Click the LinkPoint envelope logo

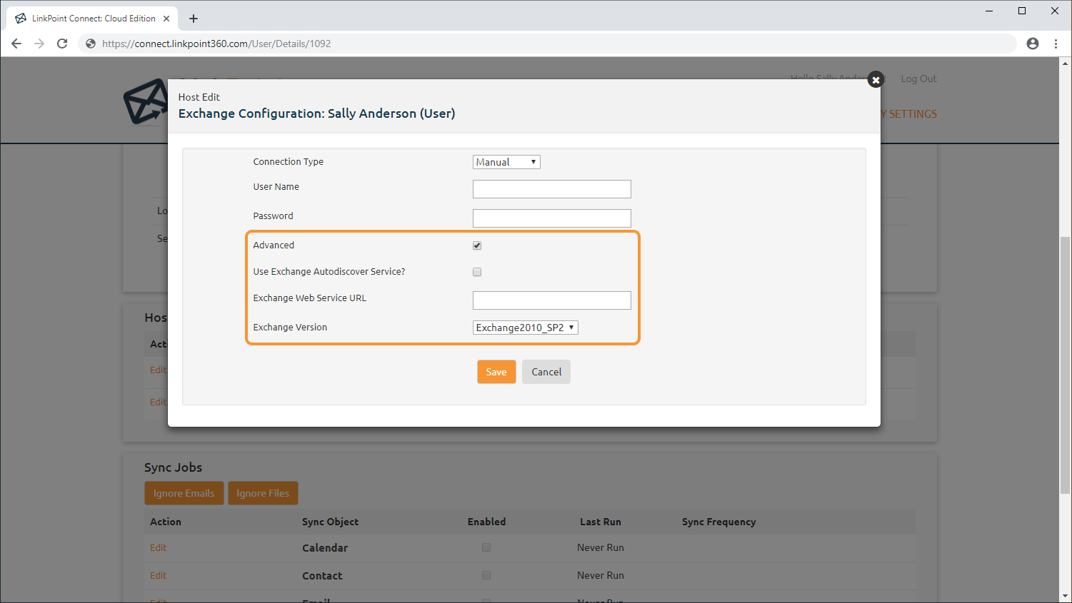146,101
